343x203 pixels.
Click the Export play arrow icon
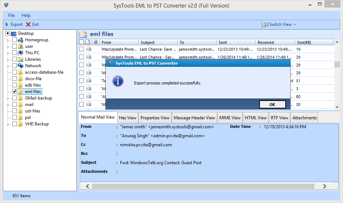(x=7, y=24)
